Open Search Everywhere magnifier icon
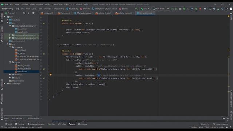This screenshot has width=233, height=131. (x=227, y=9)
